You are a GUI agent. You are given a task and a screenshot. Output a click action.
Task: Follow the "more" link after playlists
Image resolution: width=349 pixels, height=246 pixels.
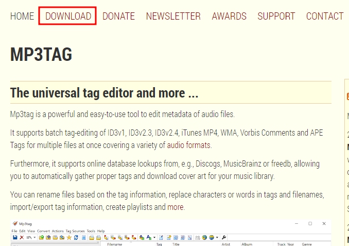[176, 207]
